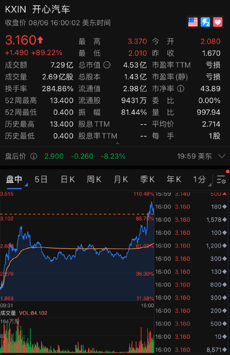The width and height of the screenshot is (230, 355).
Task: Switch to the 日K chart tab
Action: (68, 179)
